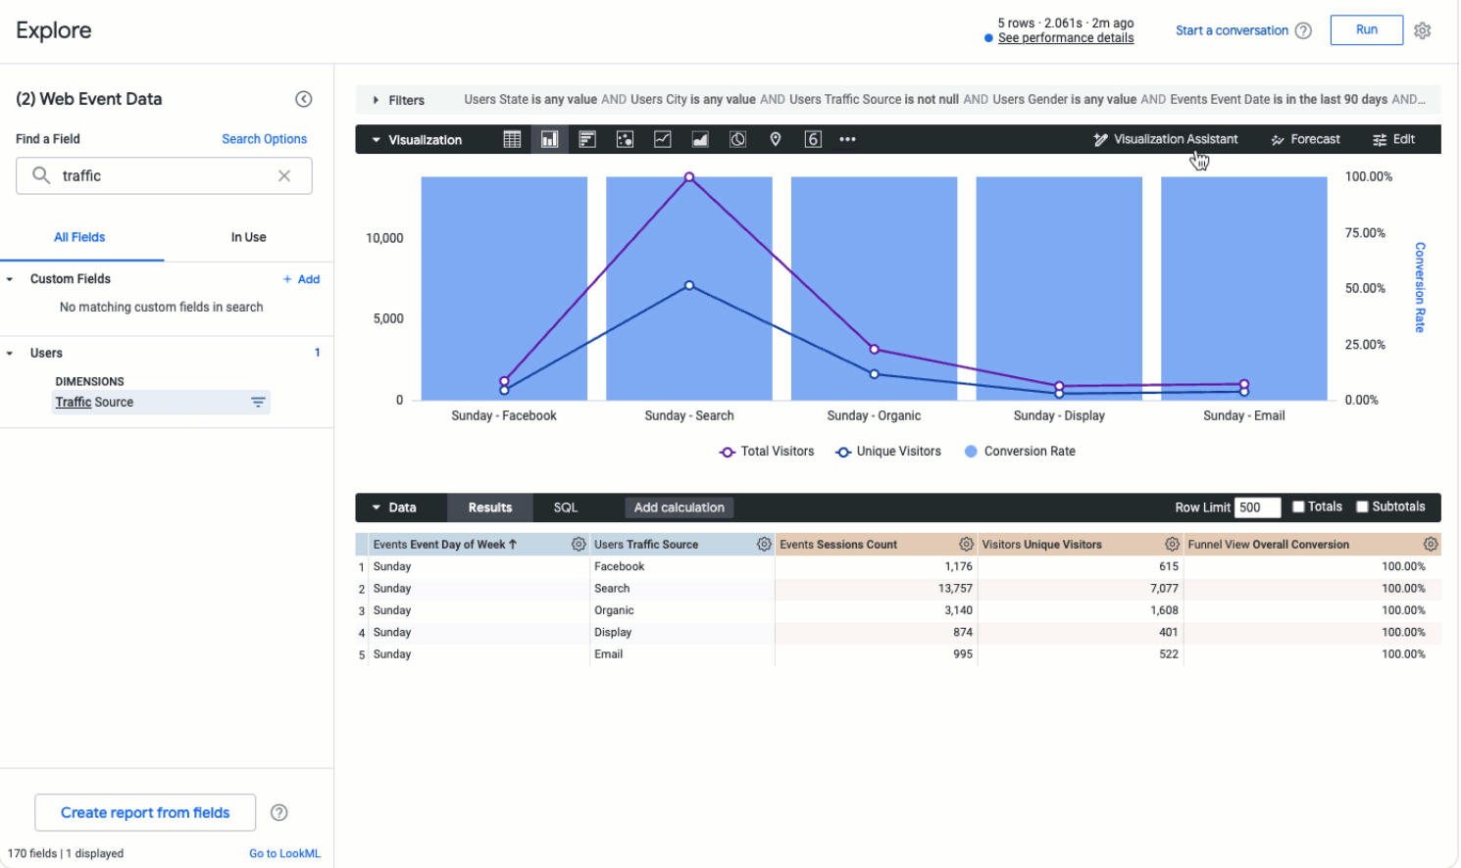Image resolution: width=1461 pixels, height=868 pixels.
Task: Open help icon beside Create report button
Action: 279,812
